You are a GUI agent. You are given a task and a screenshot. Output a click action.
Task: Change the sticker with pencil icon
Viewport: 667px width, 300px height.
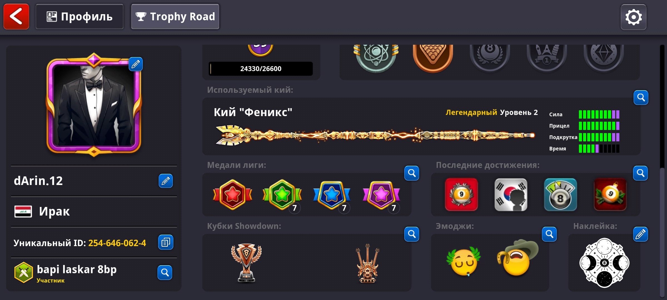pyautogui.click(x=641, y=234)
